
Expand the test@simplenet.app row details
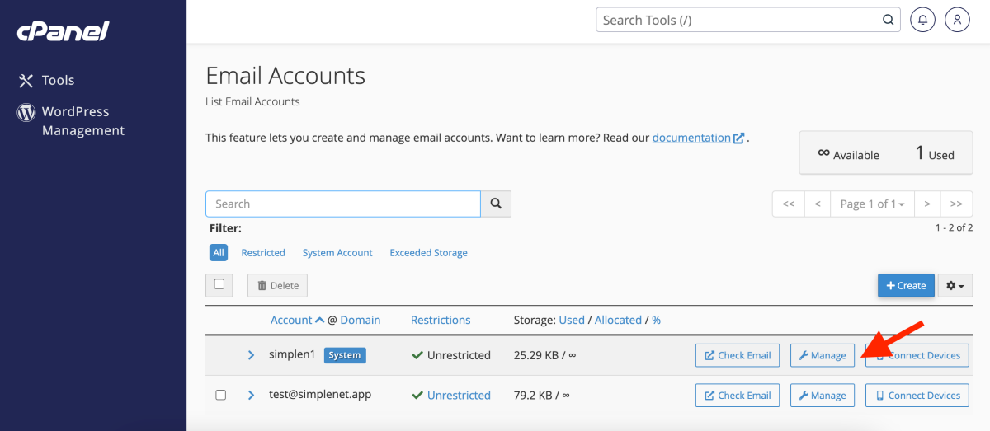[x=251, y=396]
